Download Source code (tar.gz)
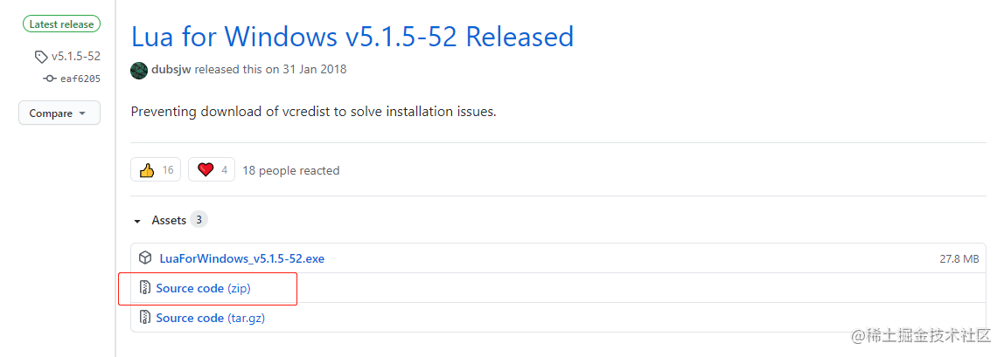This screenshot has height=357, width=1004. pyautogui.click(x=210, y=318)
